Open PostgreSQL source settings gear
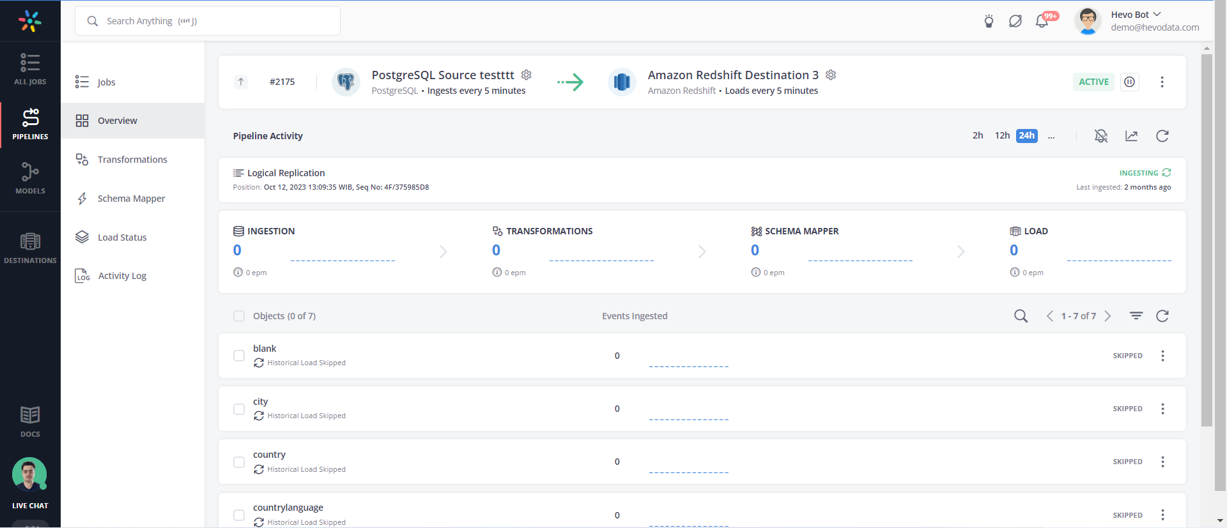 (527, 75)
